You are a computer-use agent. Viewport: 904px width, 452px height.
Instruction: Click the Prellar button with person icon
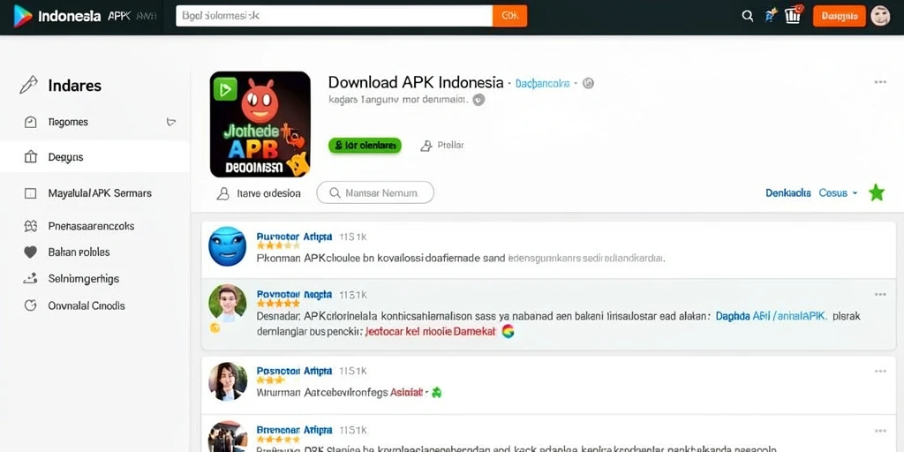pos(442,146)
